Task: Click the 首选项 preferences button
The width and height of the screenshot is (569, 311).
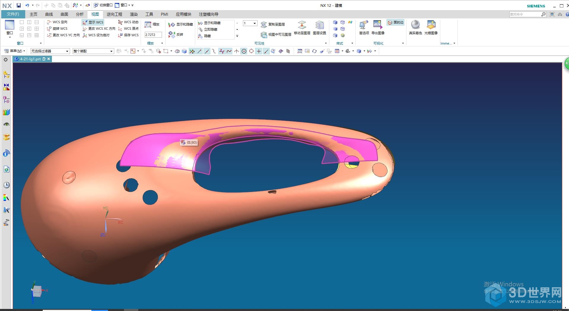Action: (x=364, y=28)
